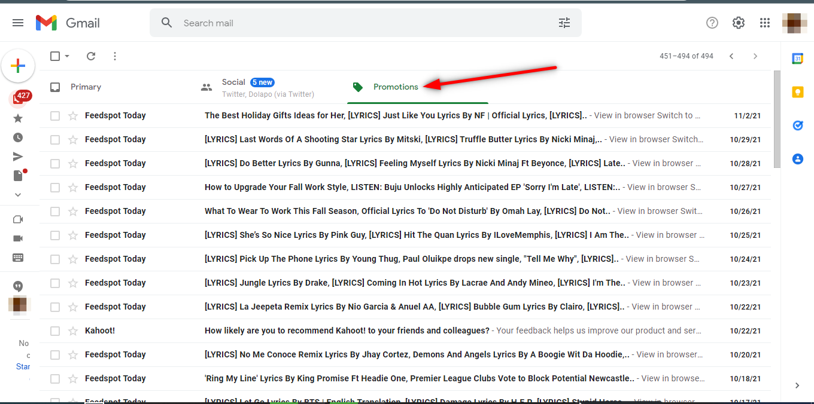814x404 pixels.
Task: Open Google Tasks in the right sidebar
Action: tap(798, 126)
